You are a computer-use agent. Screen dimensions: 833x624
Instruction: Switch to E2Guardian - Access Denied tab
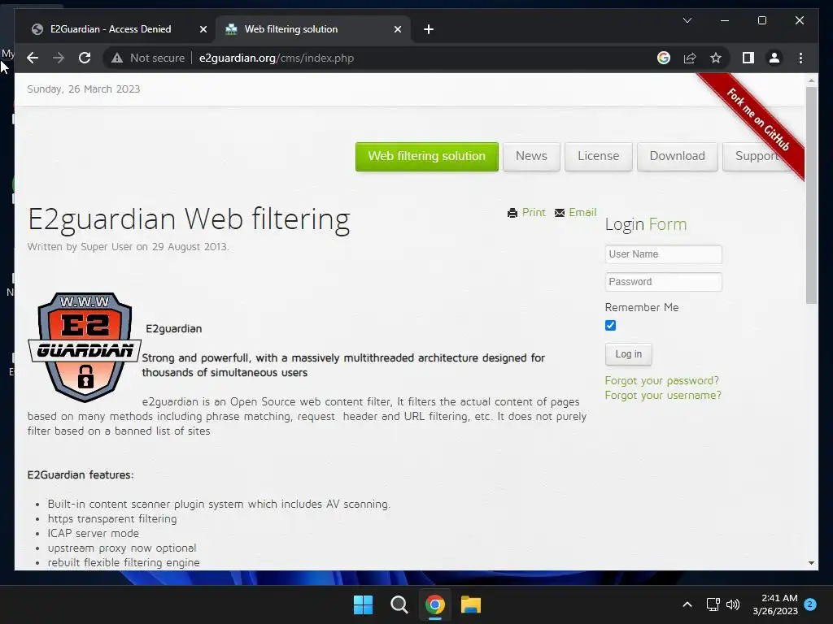111,29
